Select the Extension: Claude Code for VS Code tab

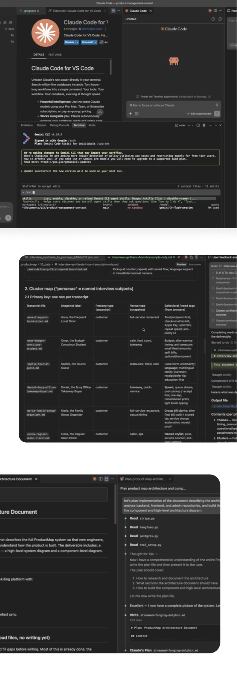(x=76, y=11)
